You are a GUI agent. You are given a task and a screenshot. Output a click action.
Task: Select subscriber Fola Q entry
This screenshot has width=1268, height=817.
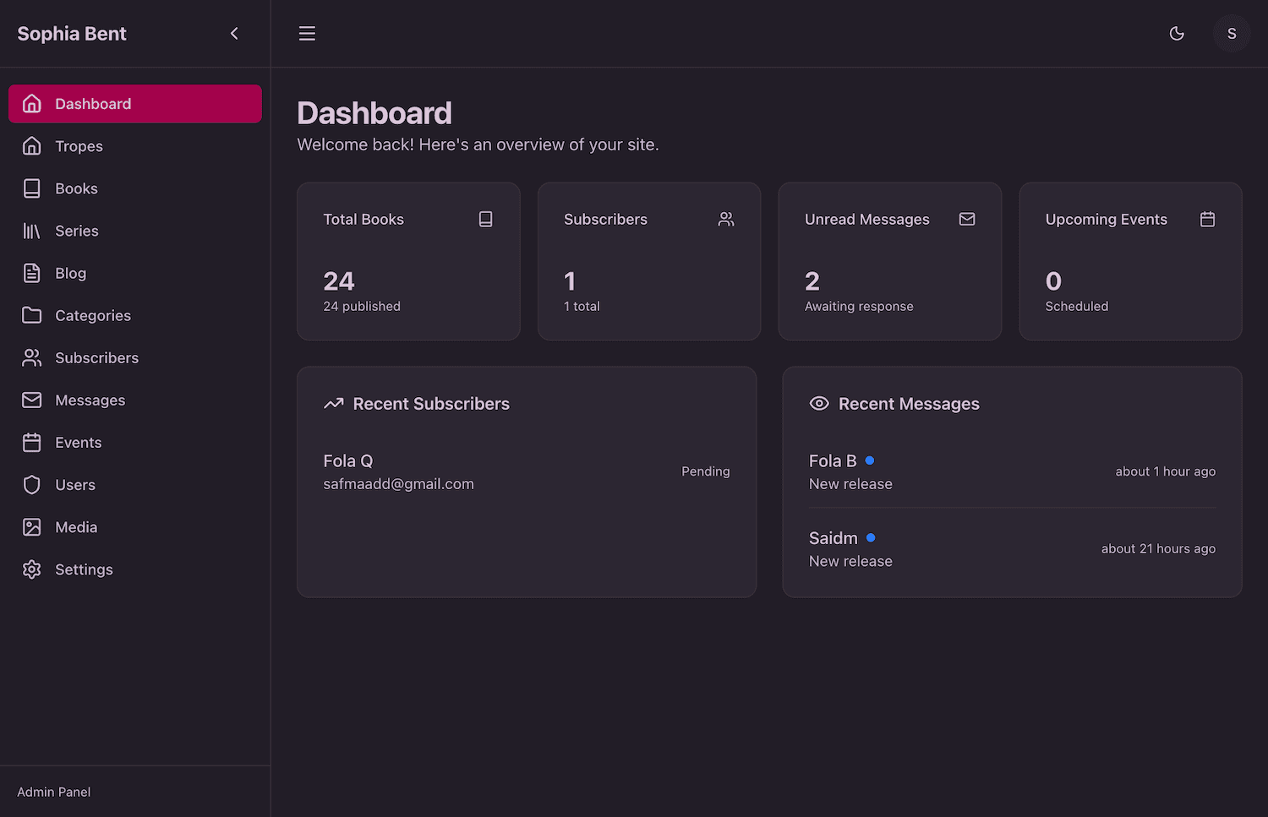point(526,471)
